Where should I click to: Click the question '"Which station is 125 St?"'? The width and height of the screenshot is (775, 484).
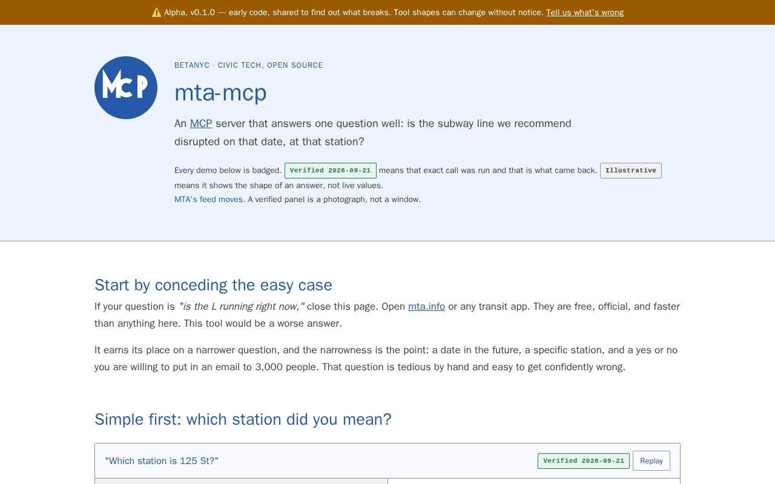tap(162, 461)
